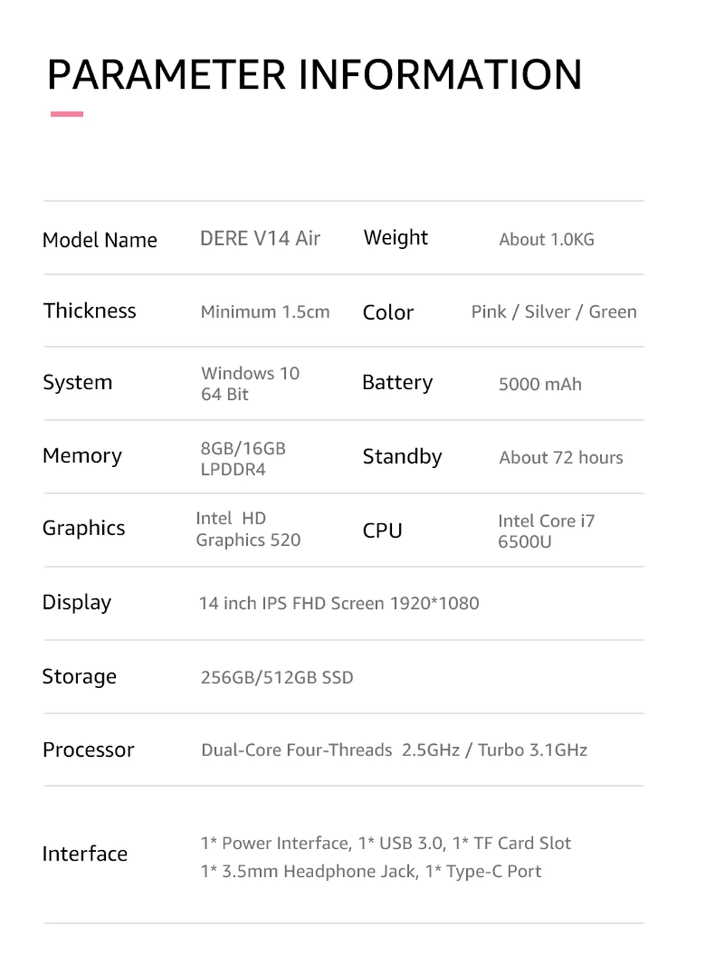The image size is (715, 955).
Task: Select the 256GB/512GB SSD value
Action: (277, 677)
